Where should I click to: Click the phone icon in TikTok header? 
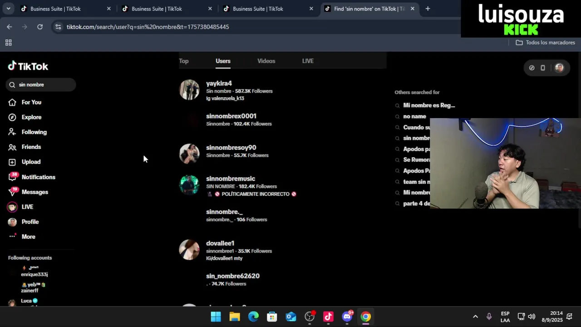543,68
